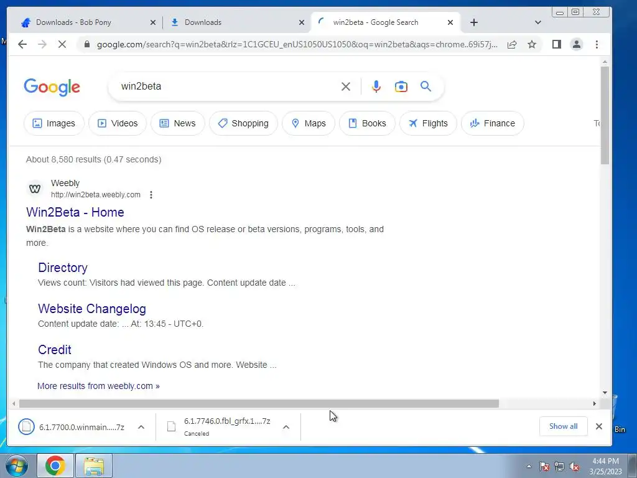Screen dimensions: 637x478
Task: Filter results by Finance
Action: click(493, 123)
